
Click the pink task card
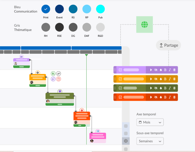click(x=98, y=136)
